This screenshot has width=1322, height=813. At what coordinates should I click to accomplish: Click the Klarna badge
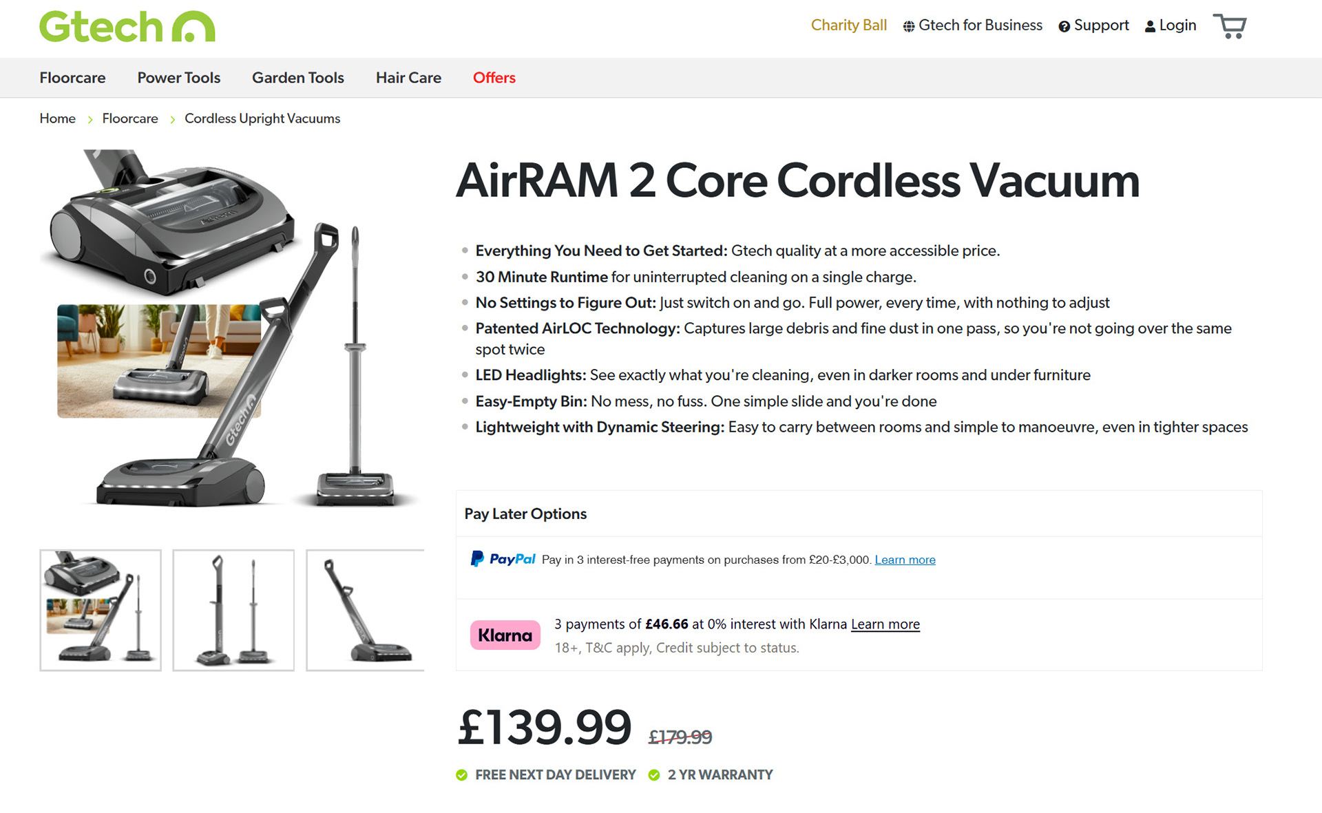(x=505, y=635)
